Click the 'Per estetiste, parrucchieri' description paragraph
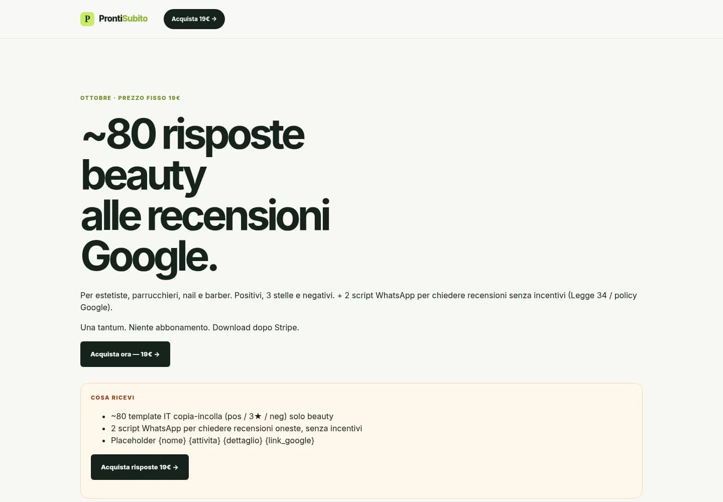 (x=358, y=301)
